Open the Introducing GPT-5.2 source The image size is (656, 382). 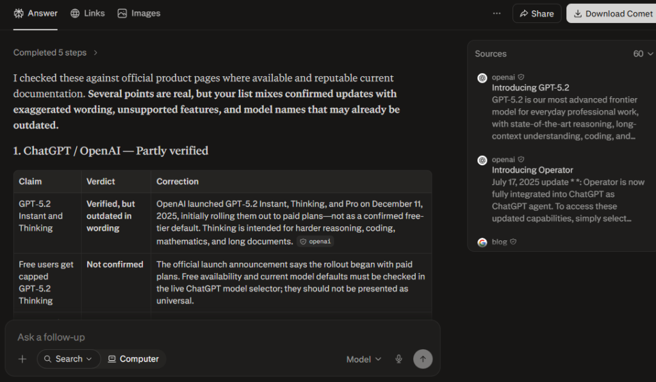[530, 87]
